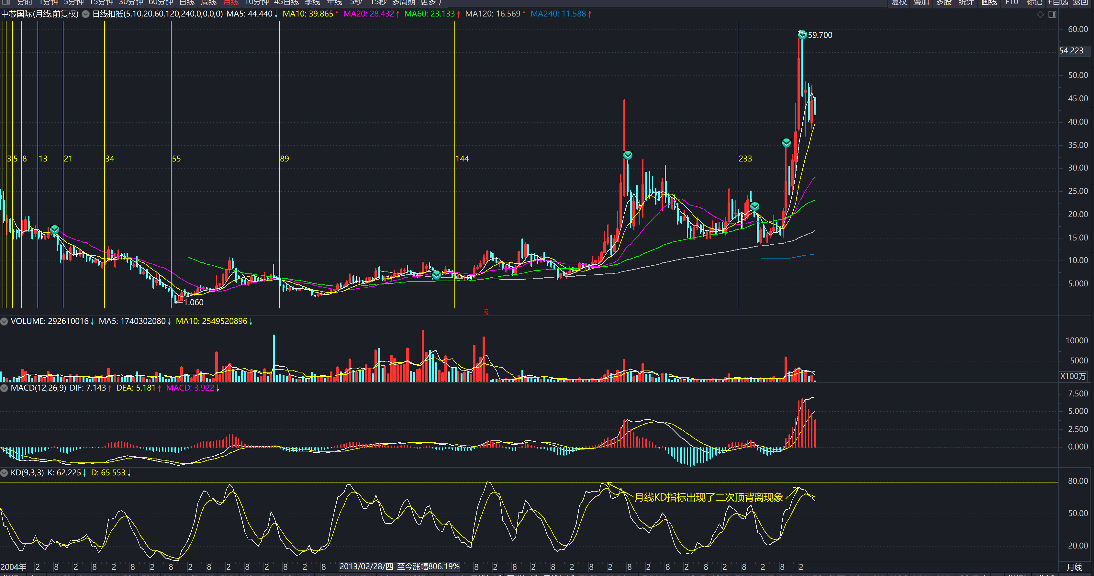Image resolution: width=1094 pixels, height=576 pixels.
Task: Select the Fibonacci time line labeled 21
Action: (x=63, y=165)
